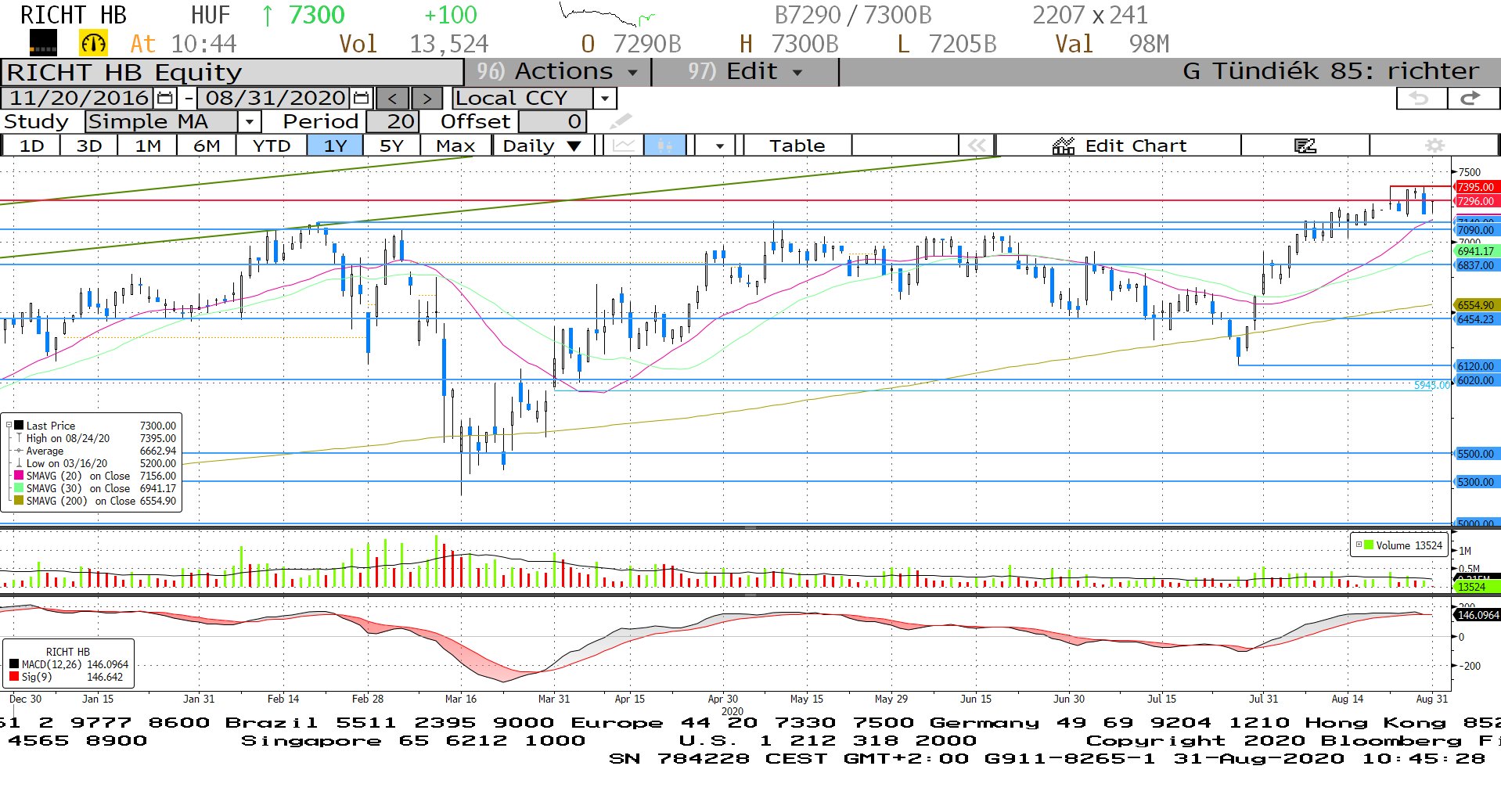This screenshot has width=1501, height=802.
Task: Open the end date calendar picker
Action: pos(361,99)
